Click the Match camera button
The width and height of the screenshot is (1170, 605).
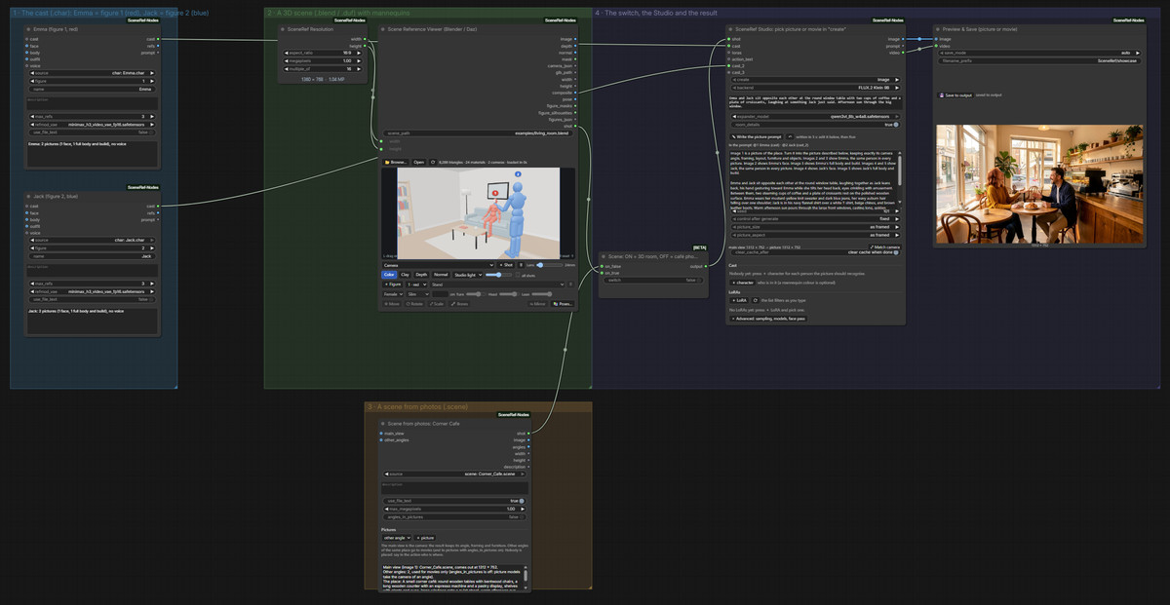(885, 247)
